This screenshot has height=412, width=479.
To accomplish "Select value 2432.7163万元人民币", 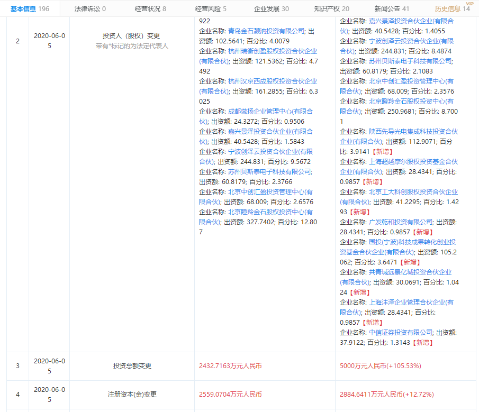I will pos(230,365).
